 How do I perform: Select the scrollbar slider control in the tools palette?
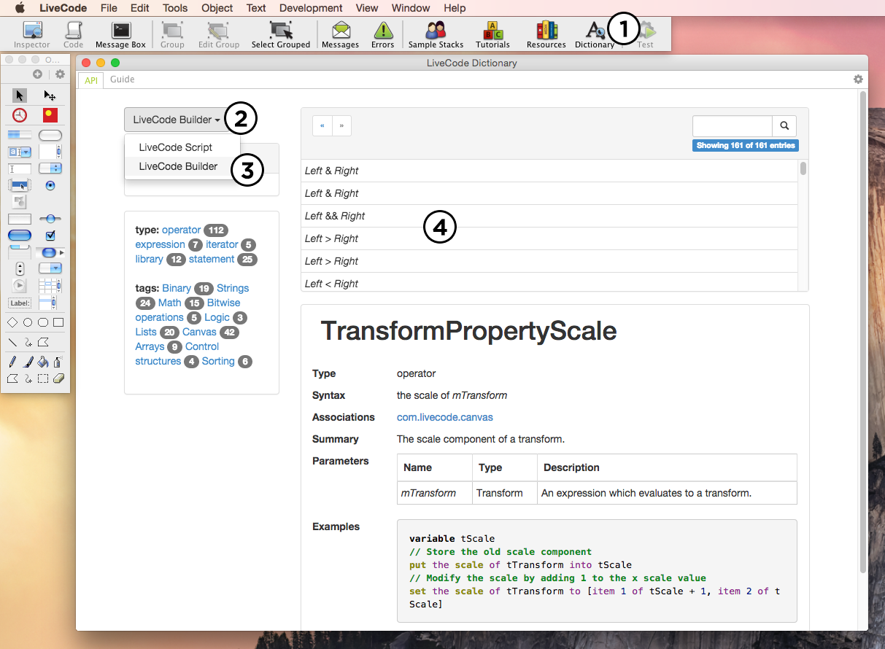pyautogui.click(x=50, y=219)
